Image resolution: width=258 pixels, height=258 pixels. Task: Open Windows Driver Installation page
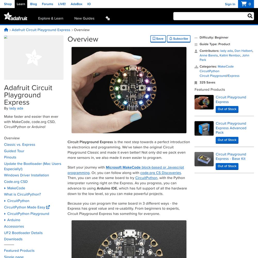27,175
